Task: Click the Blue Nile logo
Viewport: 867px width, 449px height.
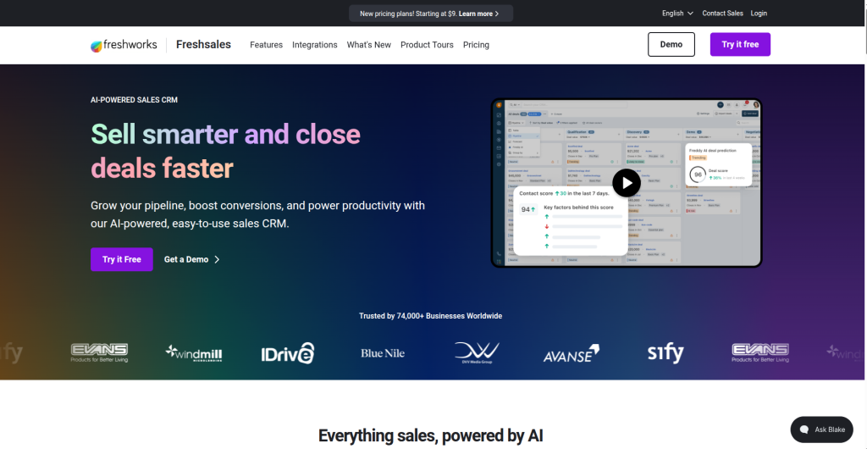Action: pyautogui.click(x=383, y=352)
